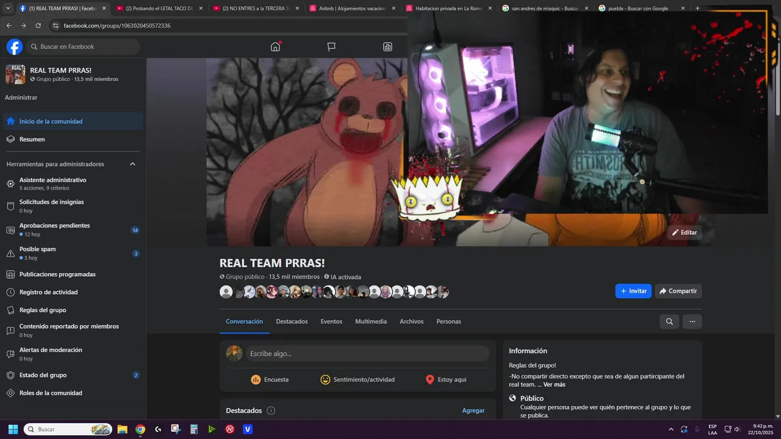781x439 pixels.
Task: Click the Buscar en Facebook search field
Action: [x=83, y=47]
